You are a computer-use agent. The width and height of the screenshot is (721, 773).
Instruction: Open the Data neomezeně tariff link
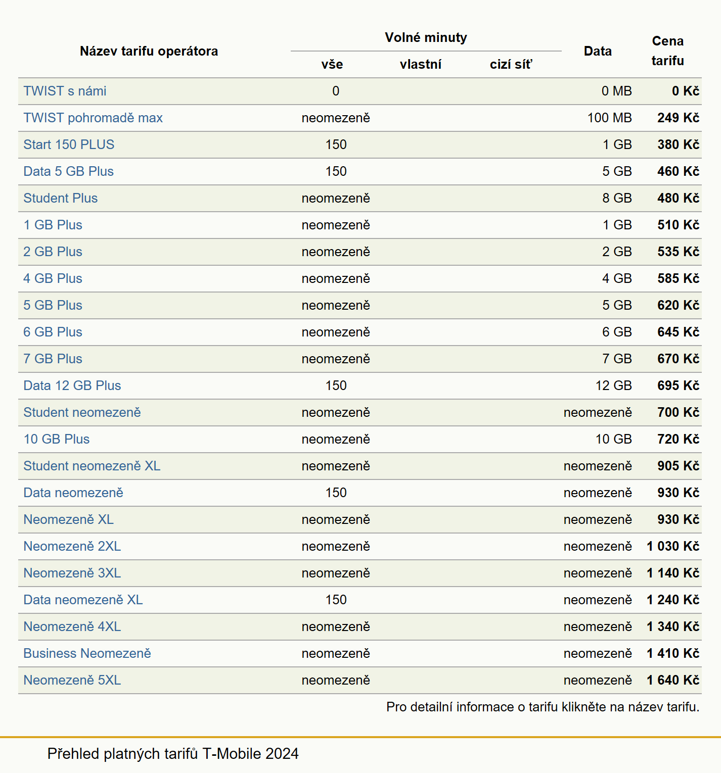(73, 493)
